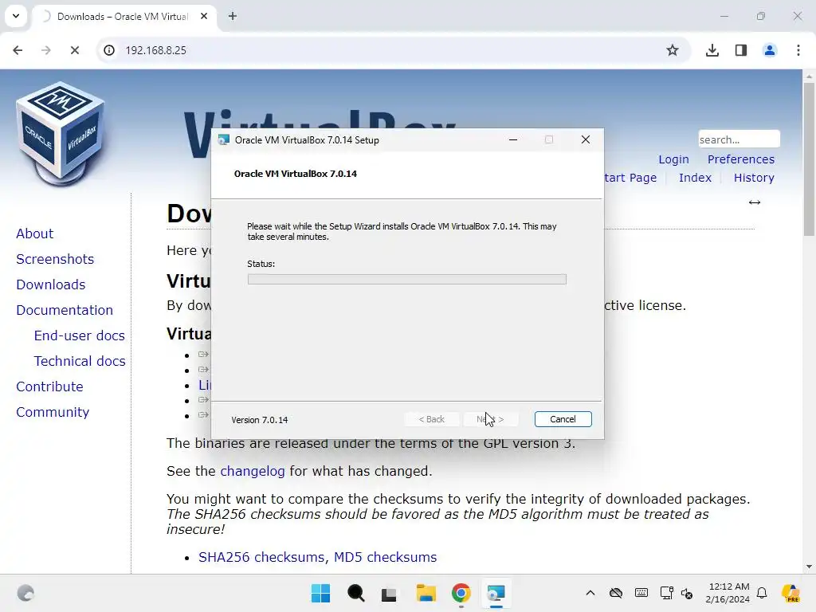816x612 pixels.
Task: Open Community in the sidebar
Action: 53,412
